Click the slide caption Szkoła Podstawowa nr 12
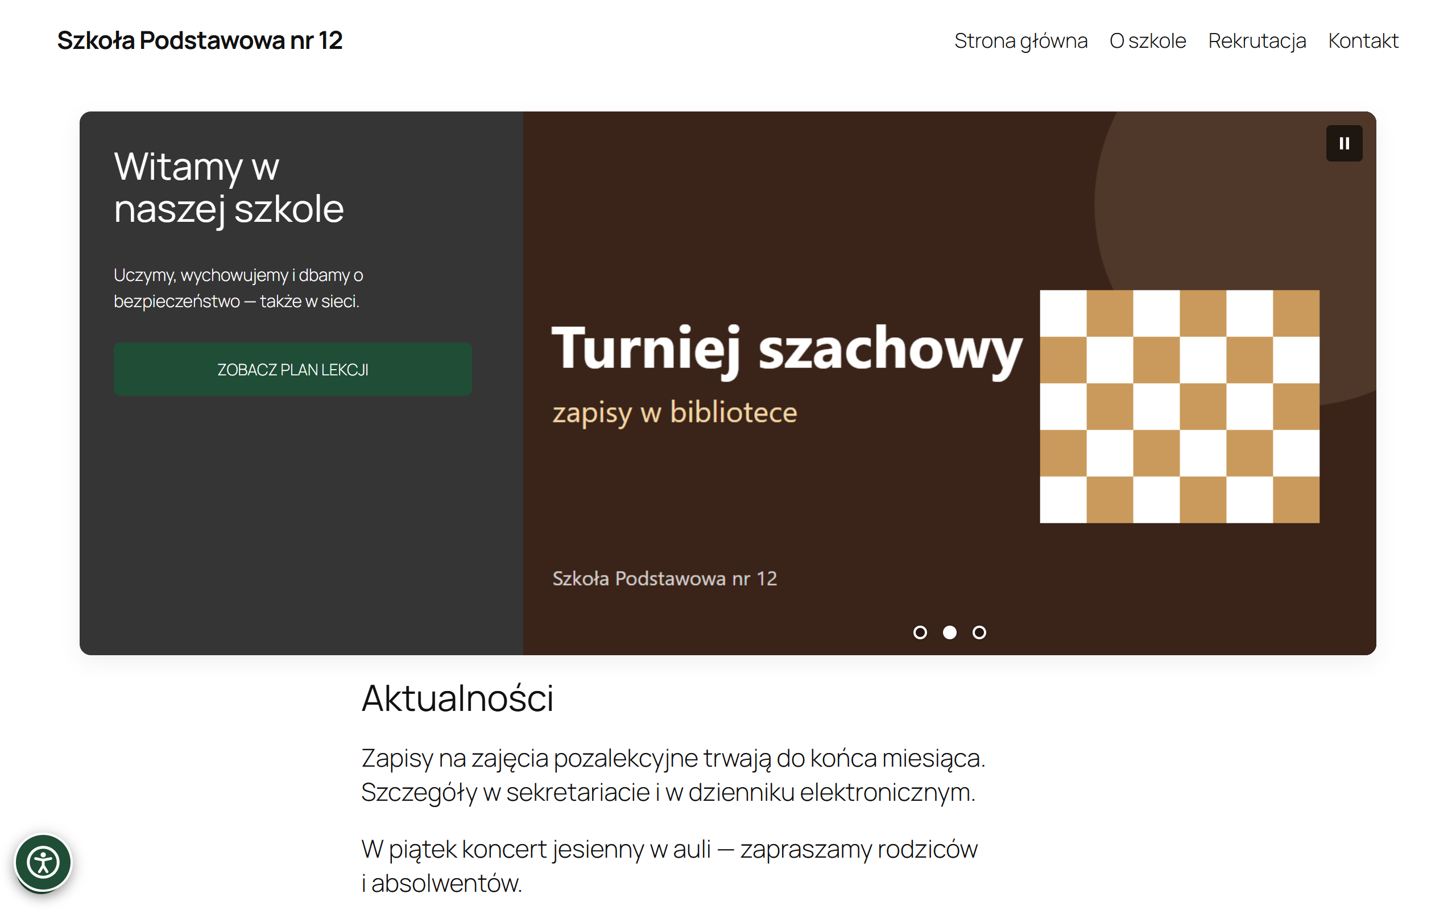 pyautogui.click(x=664, y=578)
